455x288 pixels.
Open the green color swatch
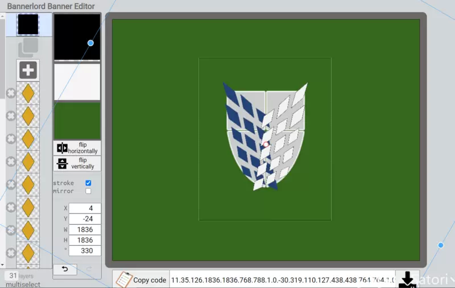pos(77,121)
